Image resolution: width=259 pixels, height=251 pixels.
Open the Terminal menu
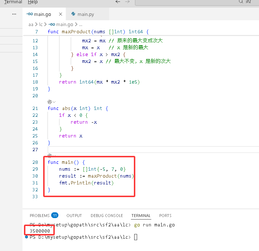[x=13, y=2]
